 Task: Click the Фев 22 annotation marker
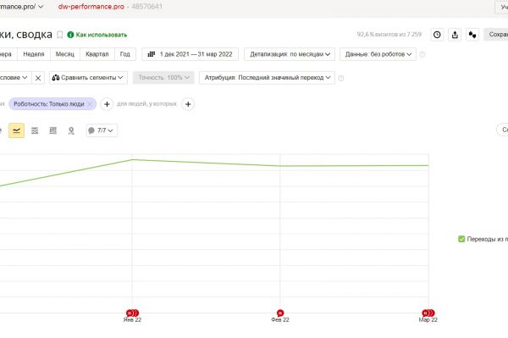click(280, 313)
